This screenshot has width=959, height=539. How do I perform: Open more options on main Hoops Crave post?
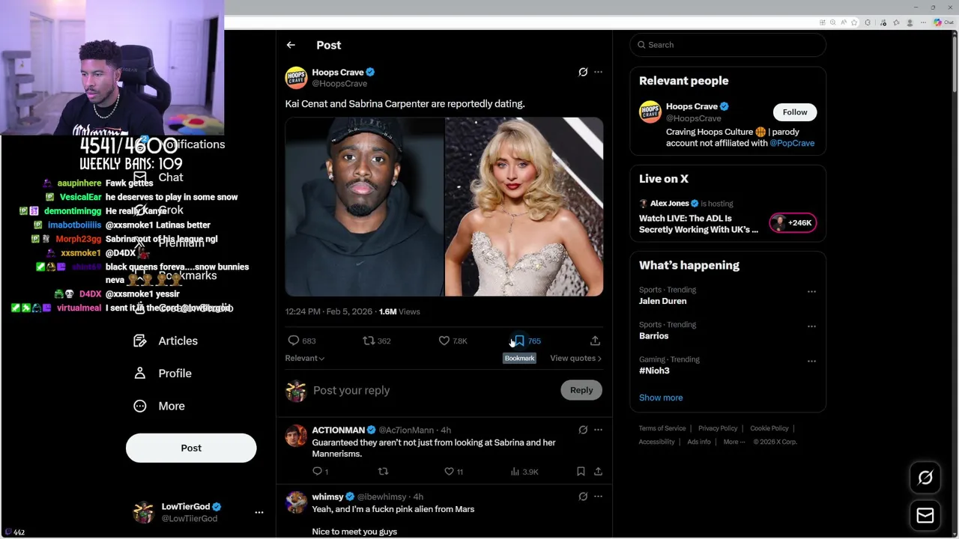tap(598, 72)
